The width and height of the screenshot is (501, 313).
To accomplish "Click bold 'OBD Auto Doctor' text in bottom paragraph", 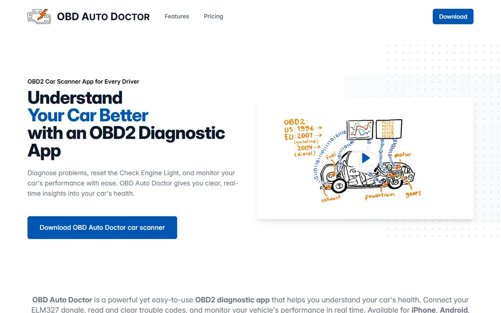I will [62, 300].
